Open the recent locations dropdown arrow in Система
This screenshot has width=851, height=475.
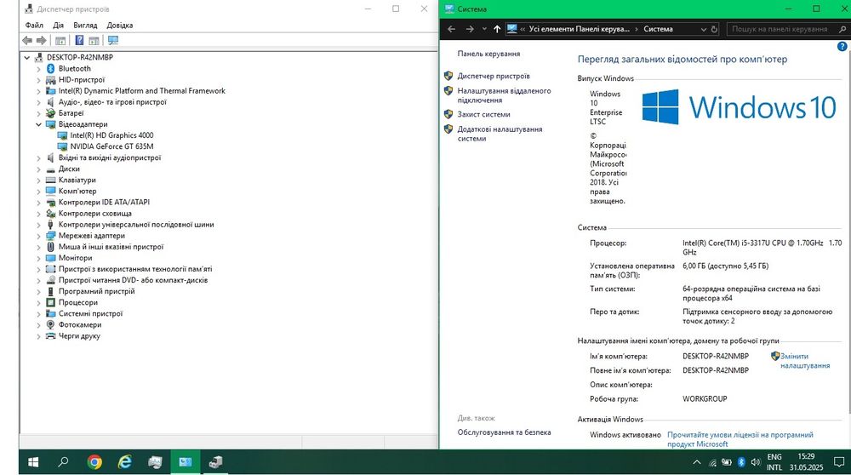(484, 29)
